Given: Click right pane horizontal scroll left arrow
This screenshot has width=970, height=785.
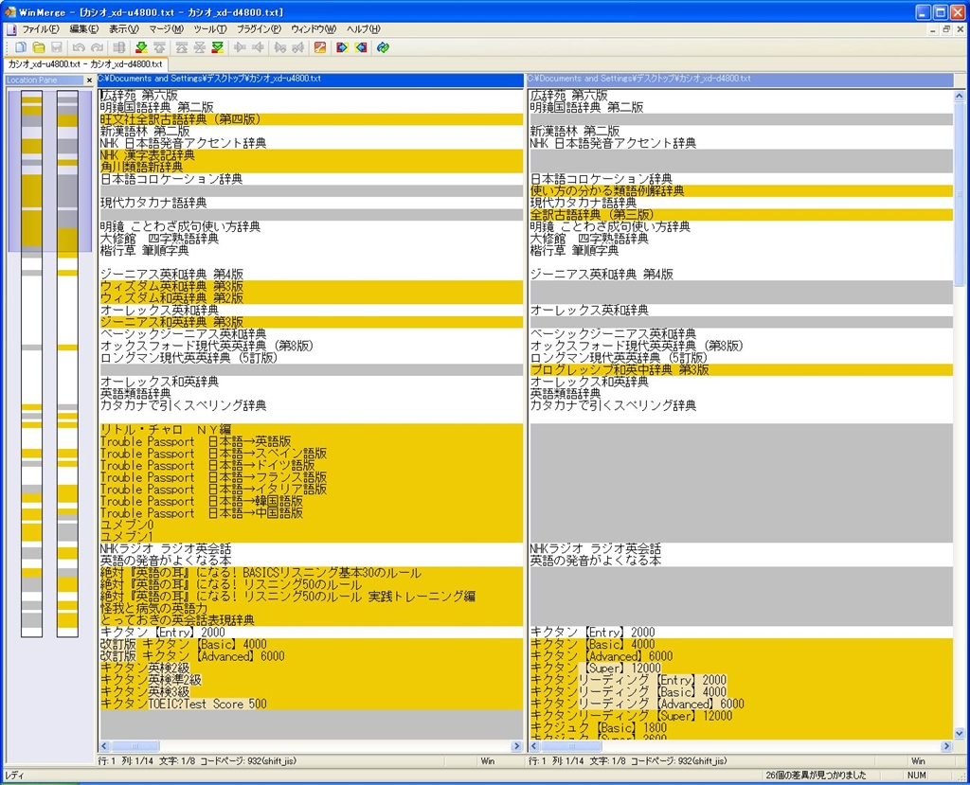Looking at the screenshot, I should [534, 746].
